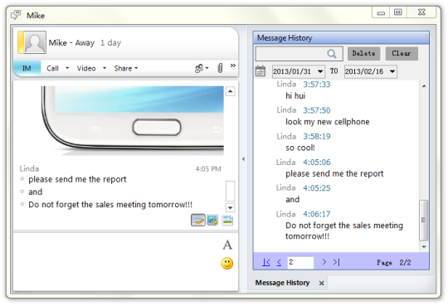Click the paperclip attach file icon
This screenshot has height=306, width=448.
click(x=220, y=68)
